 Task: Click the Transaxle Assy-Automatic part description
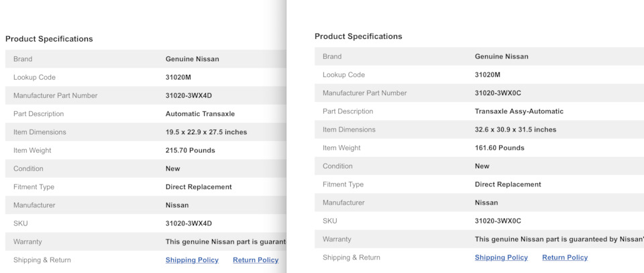point(519,111)
